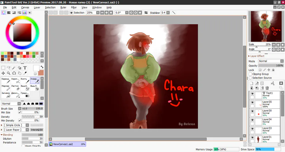
Task: Select the Hand pan tool
Action: pos(19,73)
